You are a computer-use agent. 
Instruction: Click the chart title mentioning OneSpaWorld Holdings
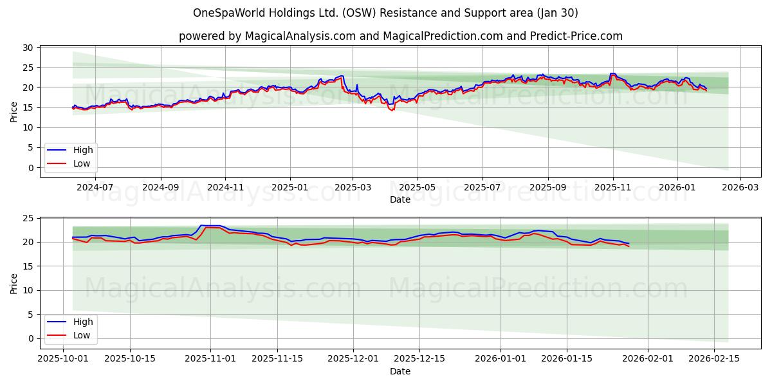click(x=385, y=13)
